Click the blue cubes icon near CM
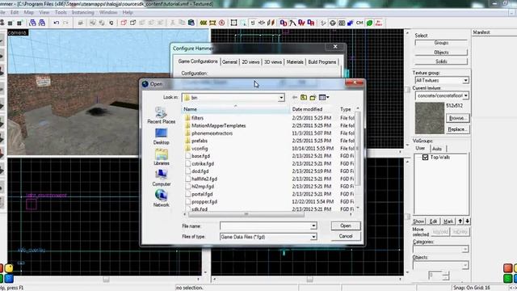Image resolution: width=517 pixels, height=291 pixels. pos(350,23)
